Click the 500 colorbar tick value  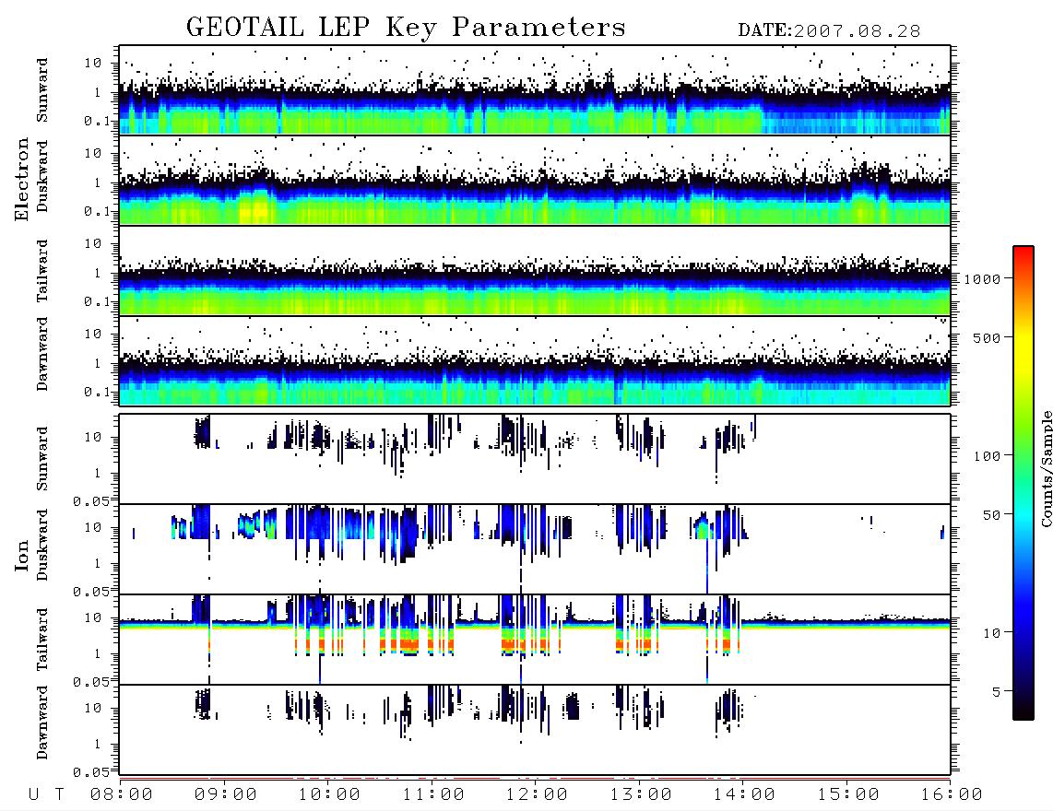(987, 337)
